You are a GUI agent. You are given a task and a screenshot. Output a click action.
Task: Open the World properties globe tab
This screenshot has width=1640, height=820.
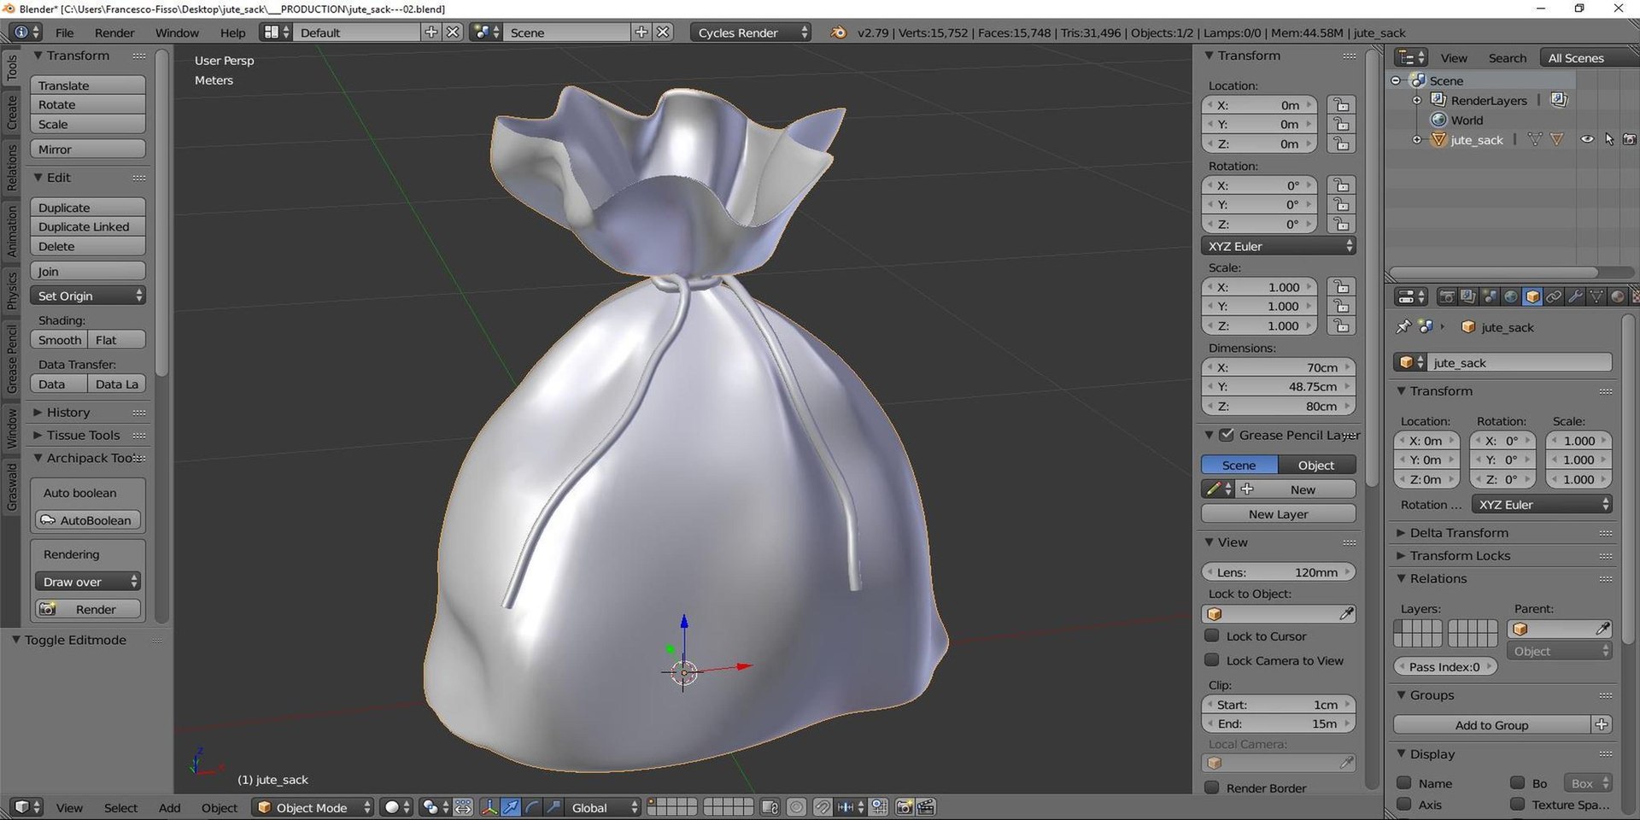tap(1511, 296)
